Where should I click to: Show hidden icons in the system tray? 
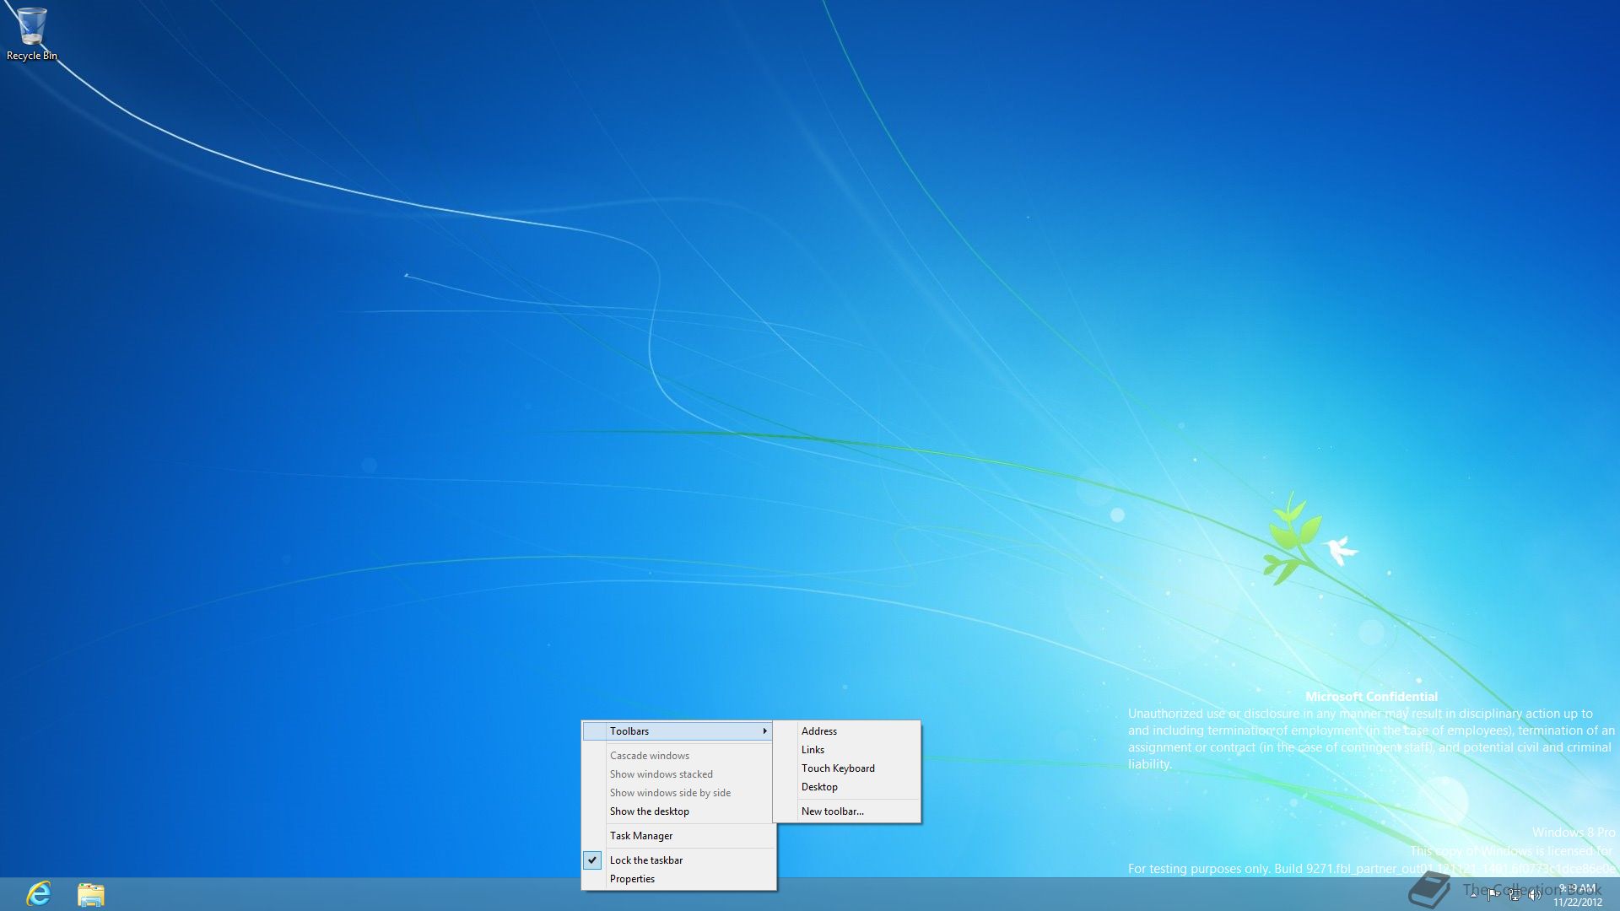[1473, 896]
